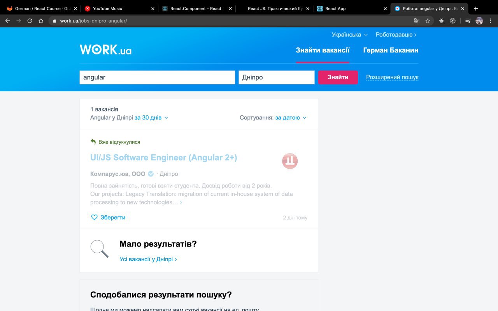Click the 'Мало результатів?' heading
This screenshot has width=498, height=311.
pos(158,244)
